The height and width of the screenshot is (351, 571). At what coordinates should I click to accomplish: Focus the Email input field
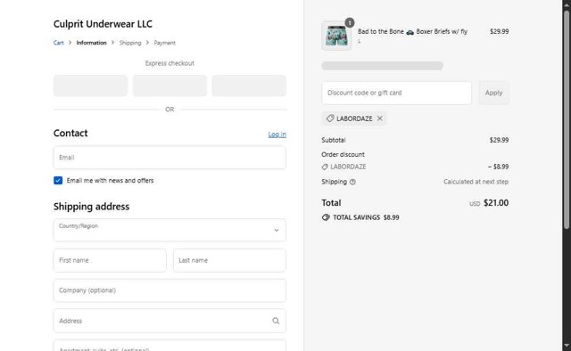coord(170,158)
